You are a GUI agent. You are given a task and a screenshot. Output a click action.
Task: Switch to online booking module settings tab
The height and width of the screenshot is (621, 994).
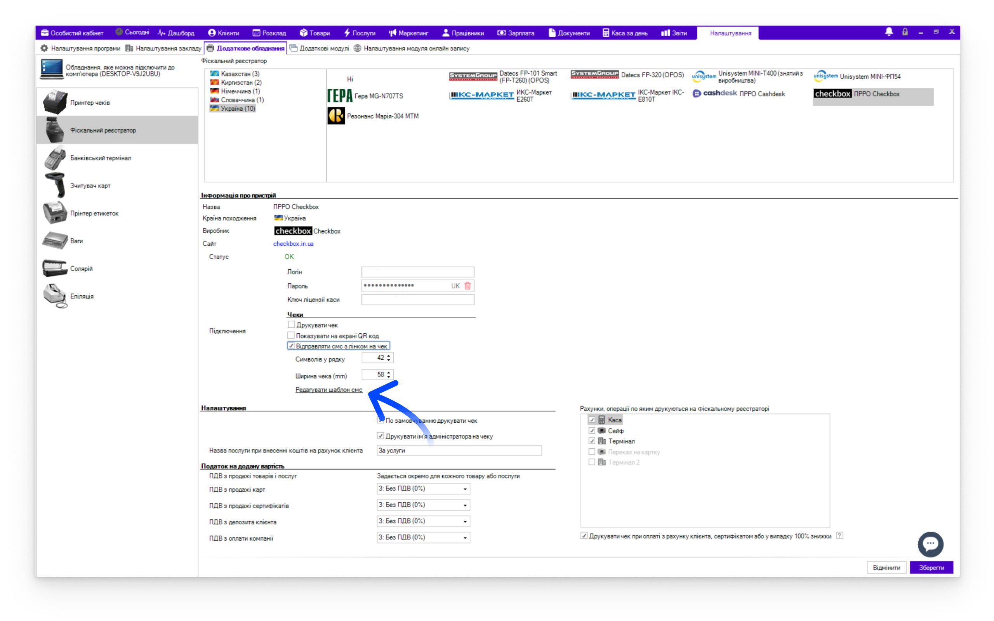coord(412,49)
